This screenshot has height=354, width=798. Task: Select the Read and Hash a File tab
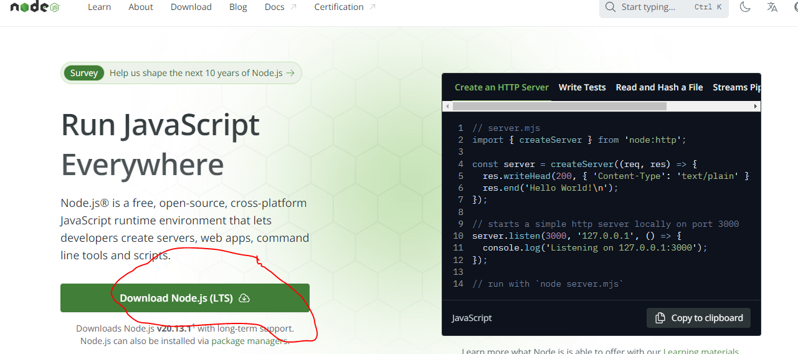(x=659, y=87)
